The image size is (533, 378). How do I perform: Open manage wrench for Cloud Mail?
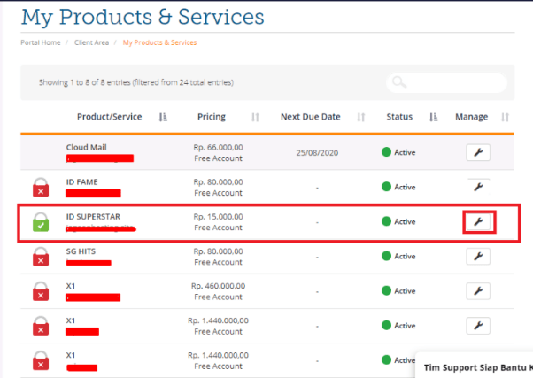click(x=478, y=152)
